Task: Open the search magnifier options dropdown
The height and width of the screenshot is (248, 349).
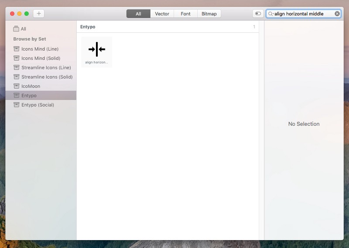Action: tap(271, 14)
